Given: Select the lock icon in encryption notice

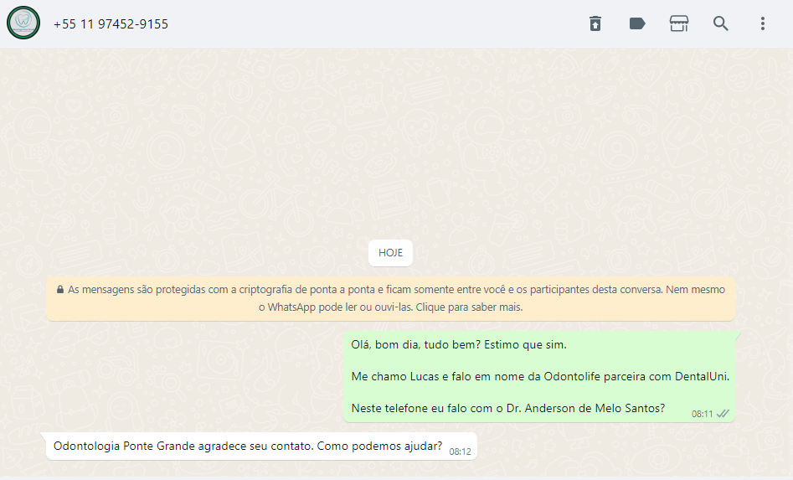Looking at the screenshot, I should [x=60, y=290].
